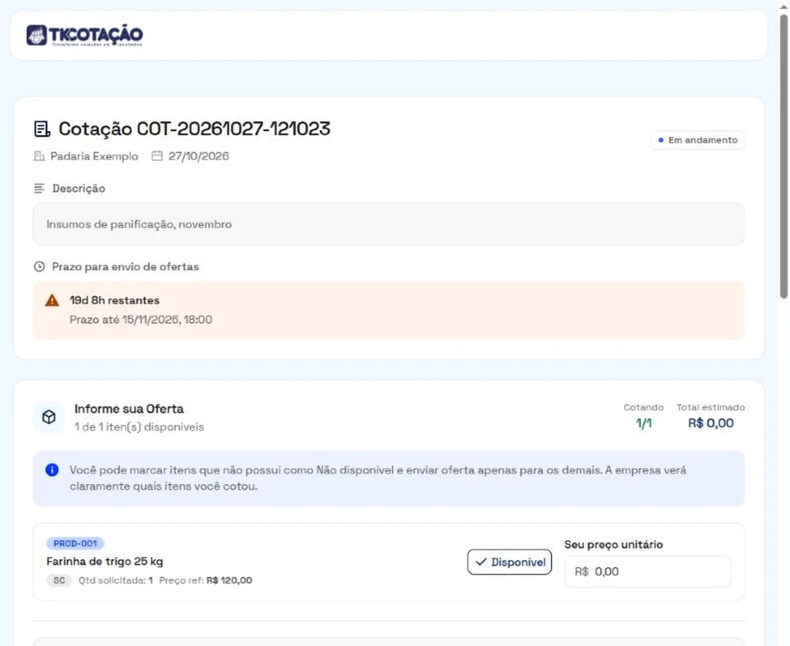Click the TKCotação logo
The width and height of the screenshot is (790, 646).
coord(84,35)
